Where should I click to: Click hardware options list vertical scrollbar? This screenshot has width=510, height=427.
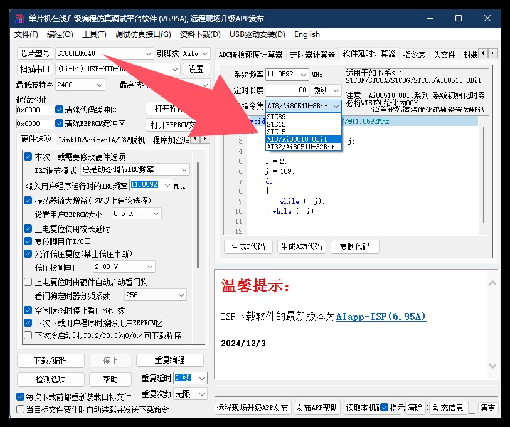coord(198,215)
